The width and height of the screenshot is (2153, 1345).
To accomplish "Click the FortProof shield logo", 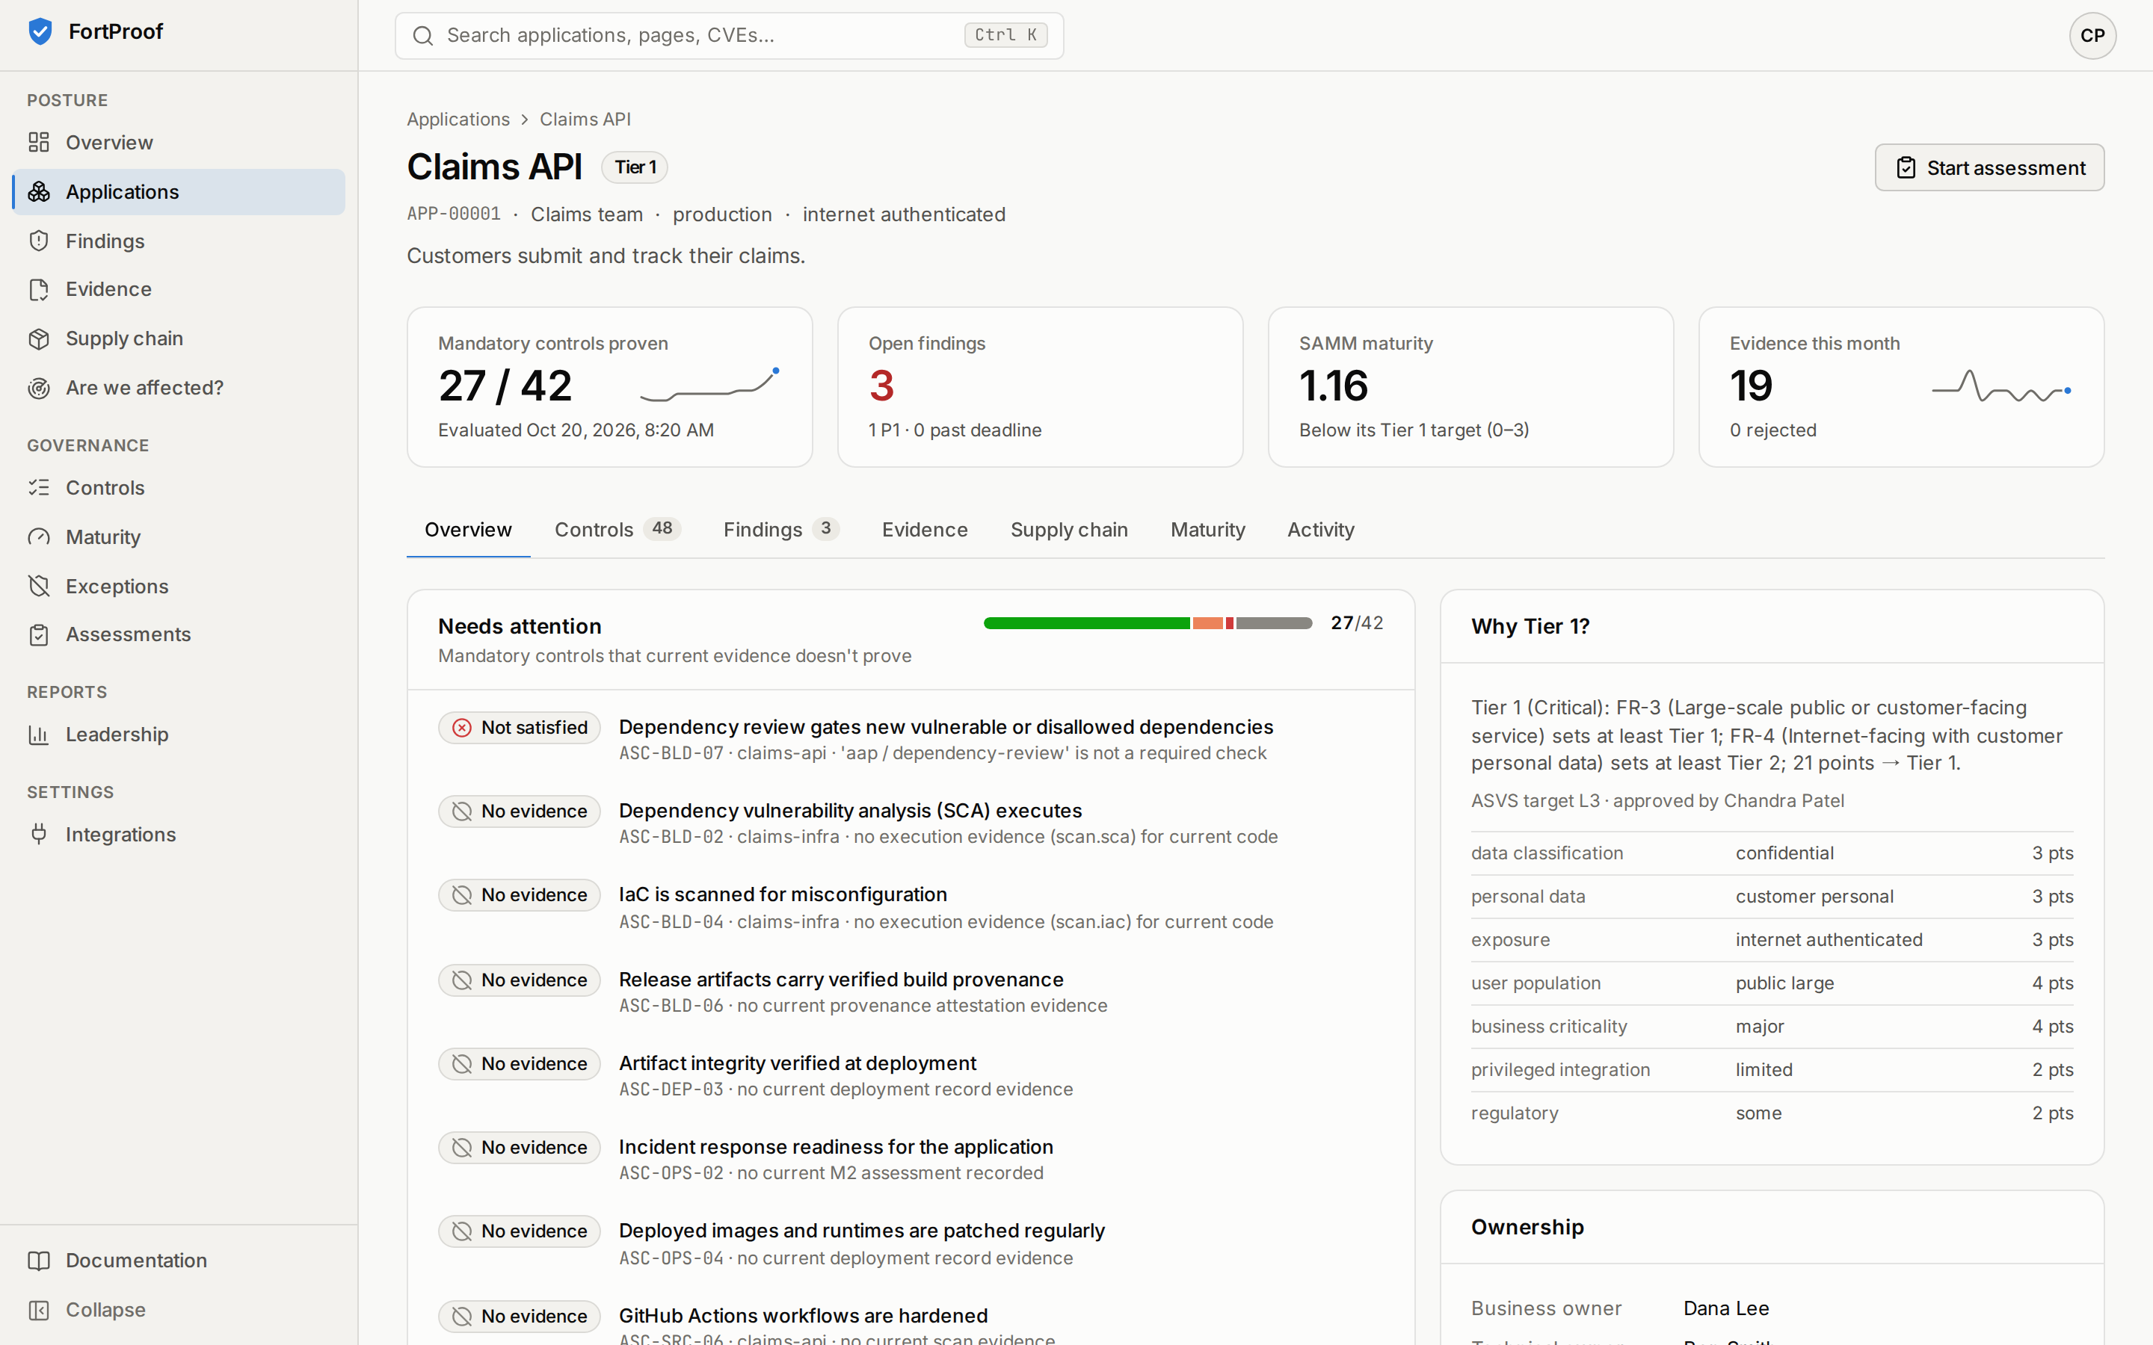I will [x=40, y=32].
